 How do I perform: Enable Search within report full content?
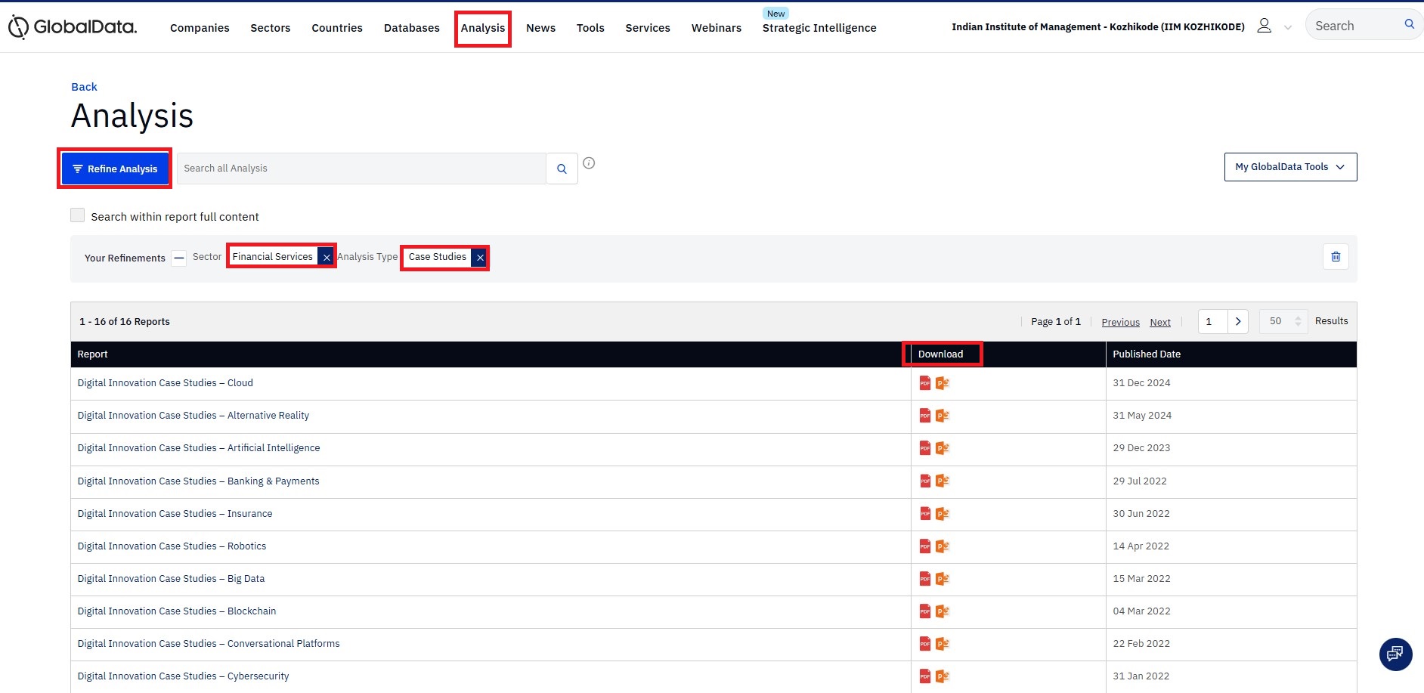(78, 216)
